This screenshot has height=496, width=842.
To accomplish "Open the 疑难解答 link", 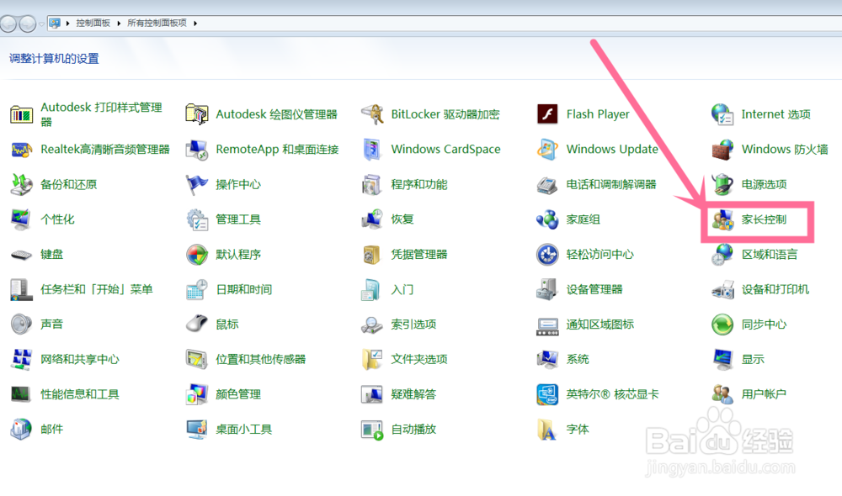I will point(413,394).
